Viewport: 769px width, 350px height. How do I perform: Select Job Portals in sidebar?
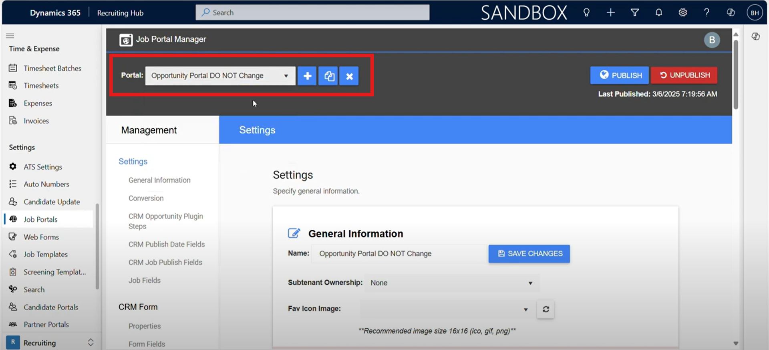tap(47, 219)
